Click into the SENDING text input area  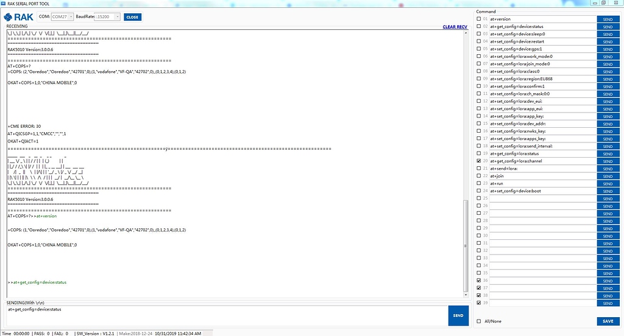225,315
